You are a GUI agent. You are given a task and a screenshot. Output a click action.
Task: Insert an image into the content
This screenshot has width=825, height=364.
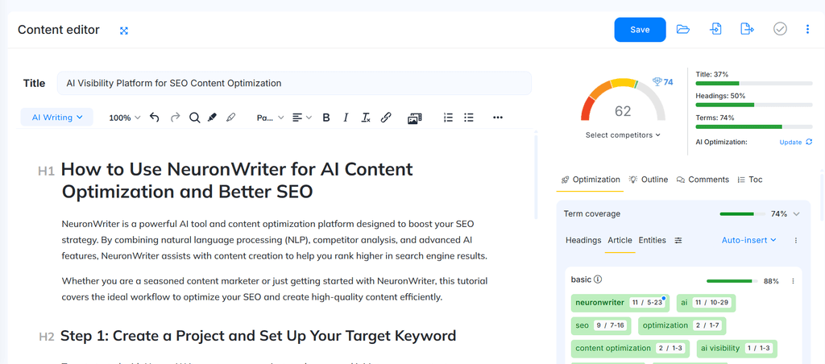[x=415, y=118]
